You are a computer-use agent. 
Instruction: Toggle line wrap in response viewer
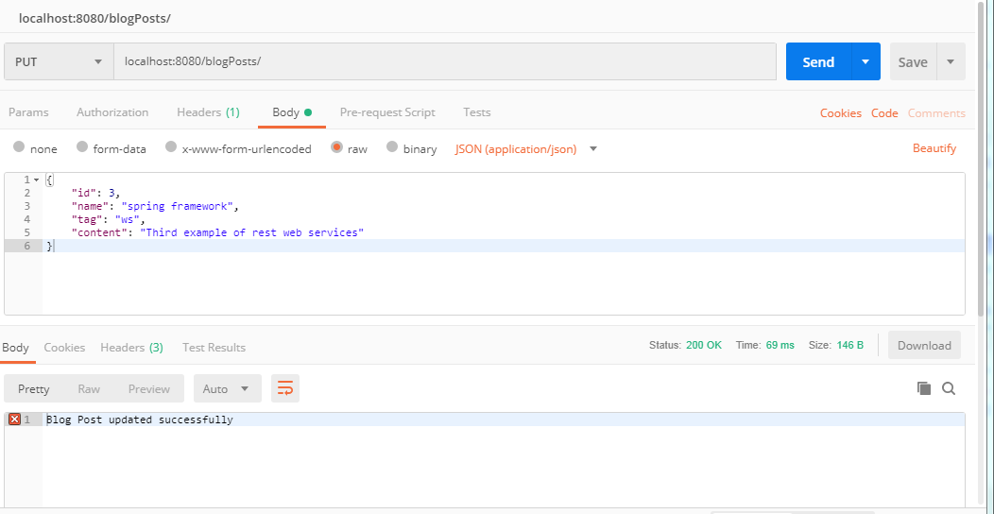coord(285,388)
